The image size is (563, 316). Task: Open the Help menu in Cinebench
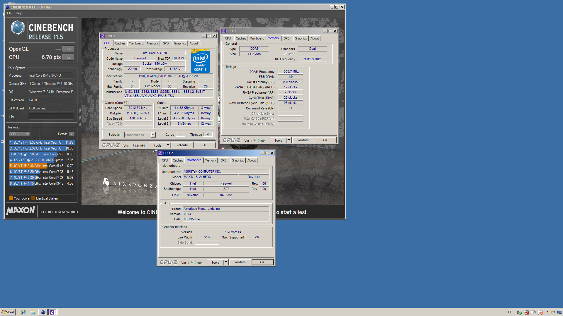(x=19, y=13)
